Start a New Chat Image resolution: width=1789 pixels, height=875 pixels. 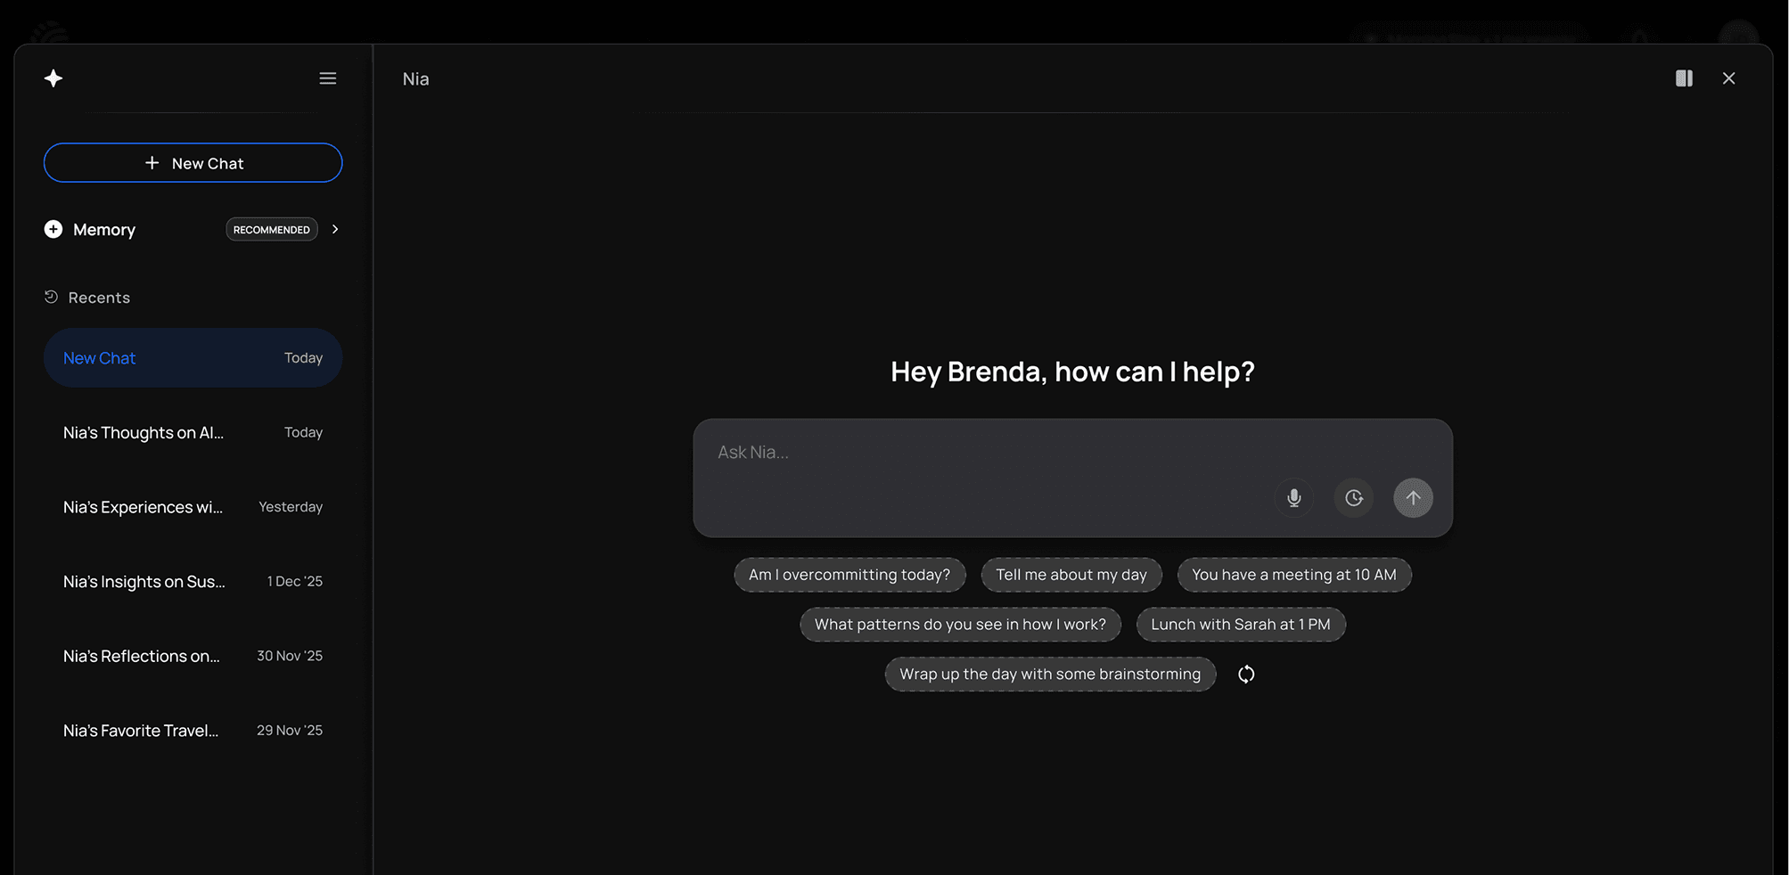[x=193, y=163]
